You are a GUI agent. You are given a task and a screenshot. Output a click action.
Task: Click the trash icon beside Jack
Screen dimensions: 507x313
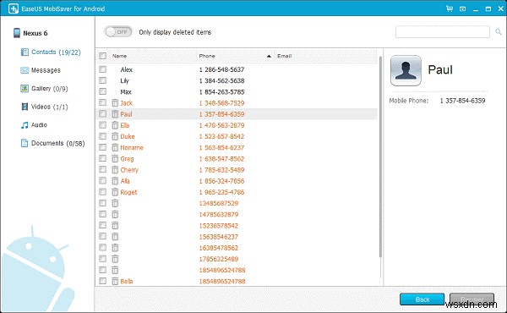coord(115,103)
